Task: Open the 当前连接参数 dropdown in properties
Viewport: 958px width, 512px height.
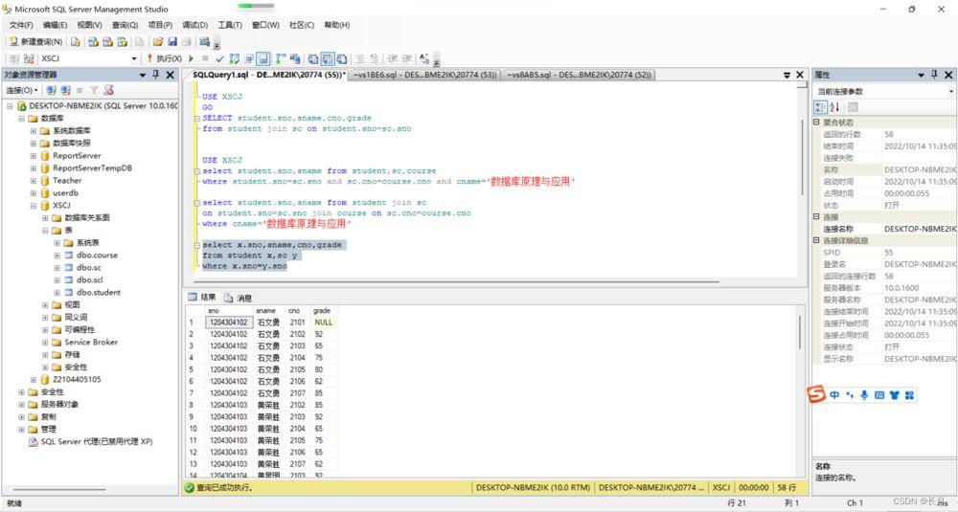Action: tap(950, 91)
